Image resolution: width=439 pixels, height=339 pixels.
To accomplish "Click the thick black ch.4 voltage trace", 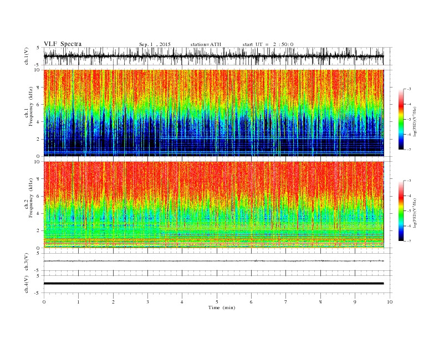I will (x=214, y=284).
